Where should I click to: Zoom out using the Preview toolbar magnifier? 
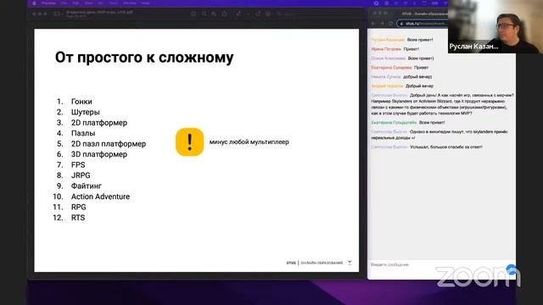click(x=204, y=14)
